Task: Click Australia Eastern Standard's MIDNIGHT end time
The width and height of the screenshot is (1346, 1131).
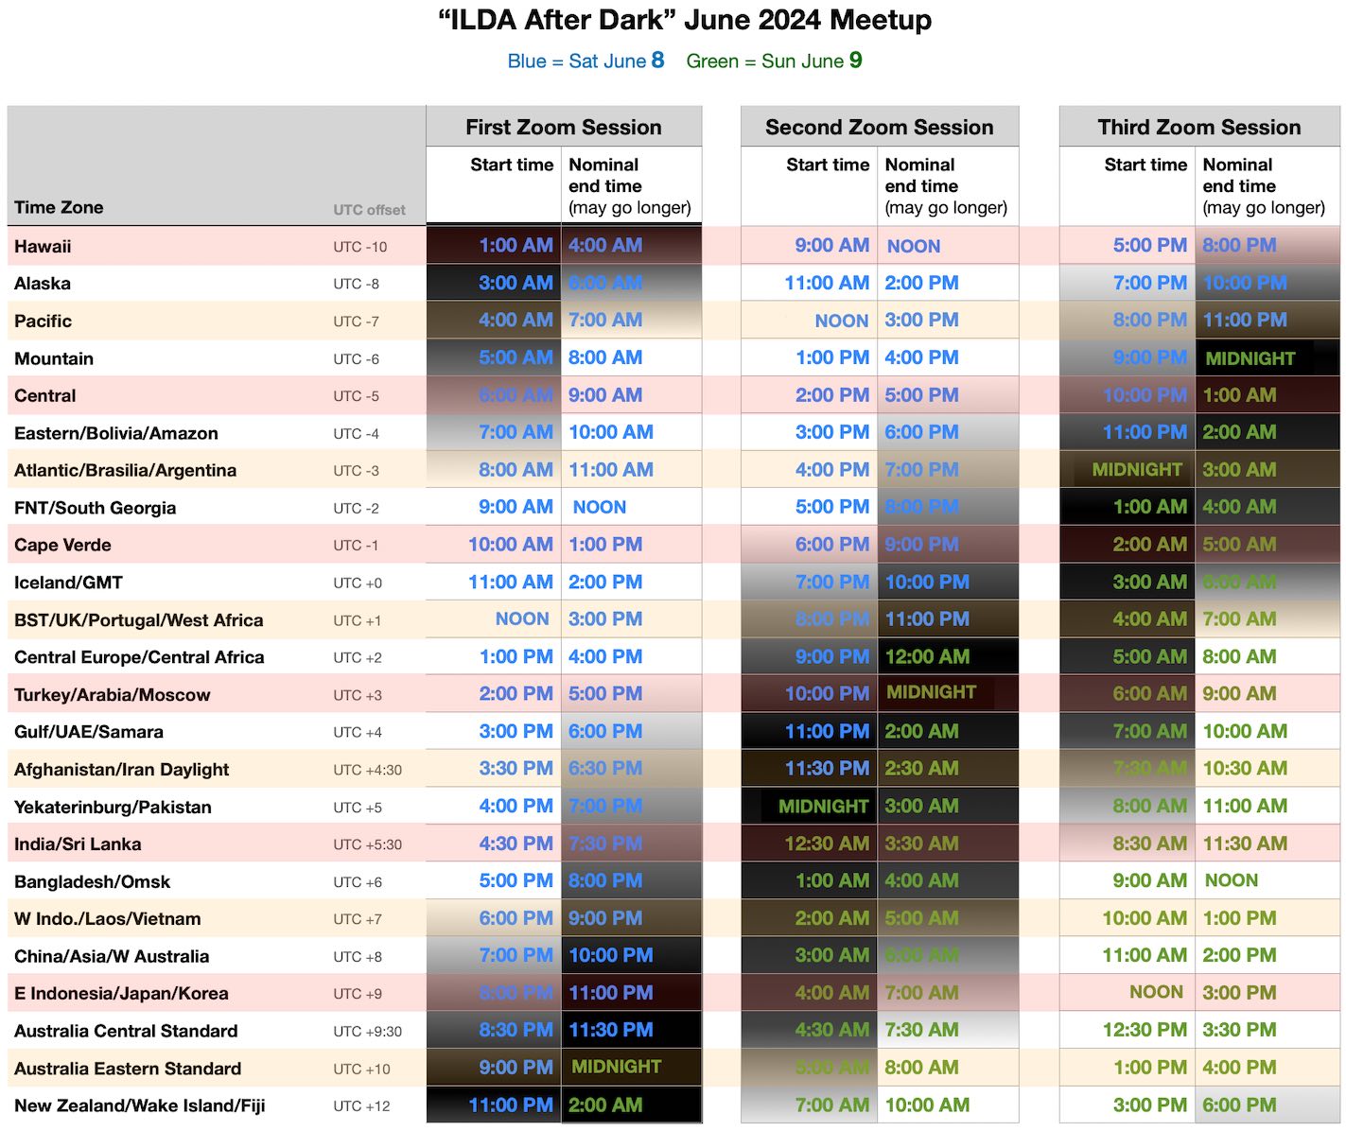Action: (616, 1067)
